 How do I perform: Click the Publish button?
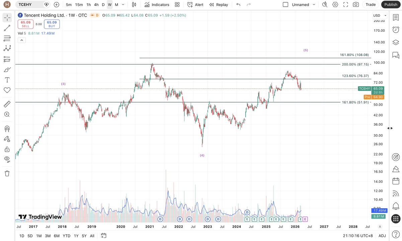(391, 5)
